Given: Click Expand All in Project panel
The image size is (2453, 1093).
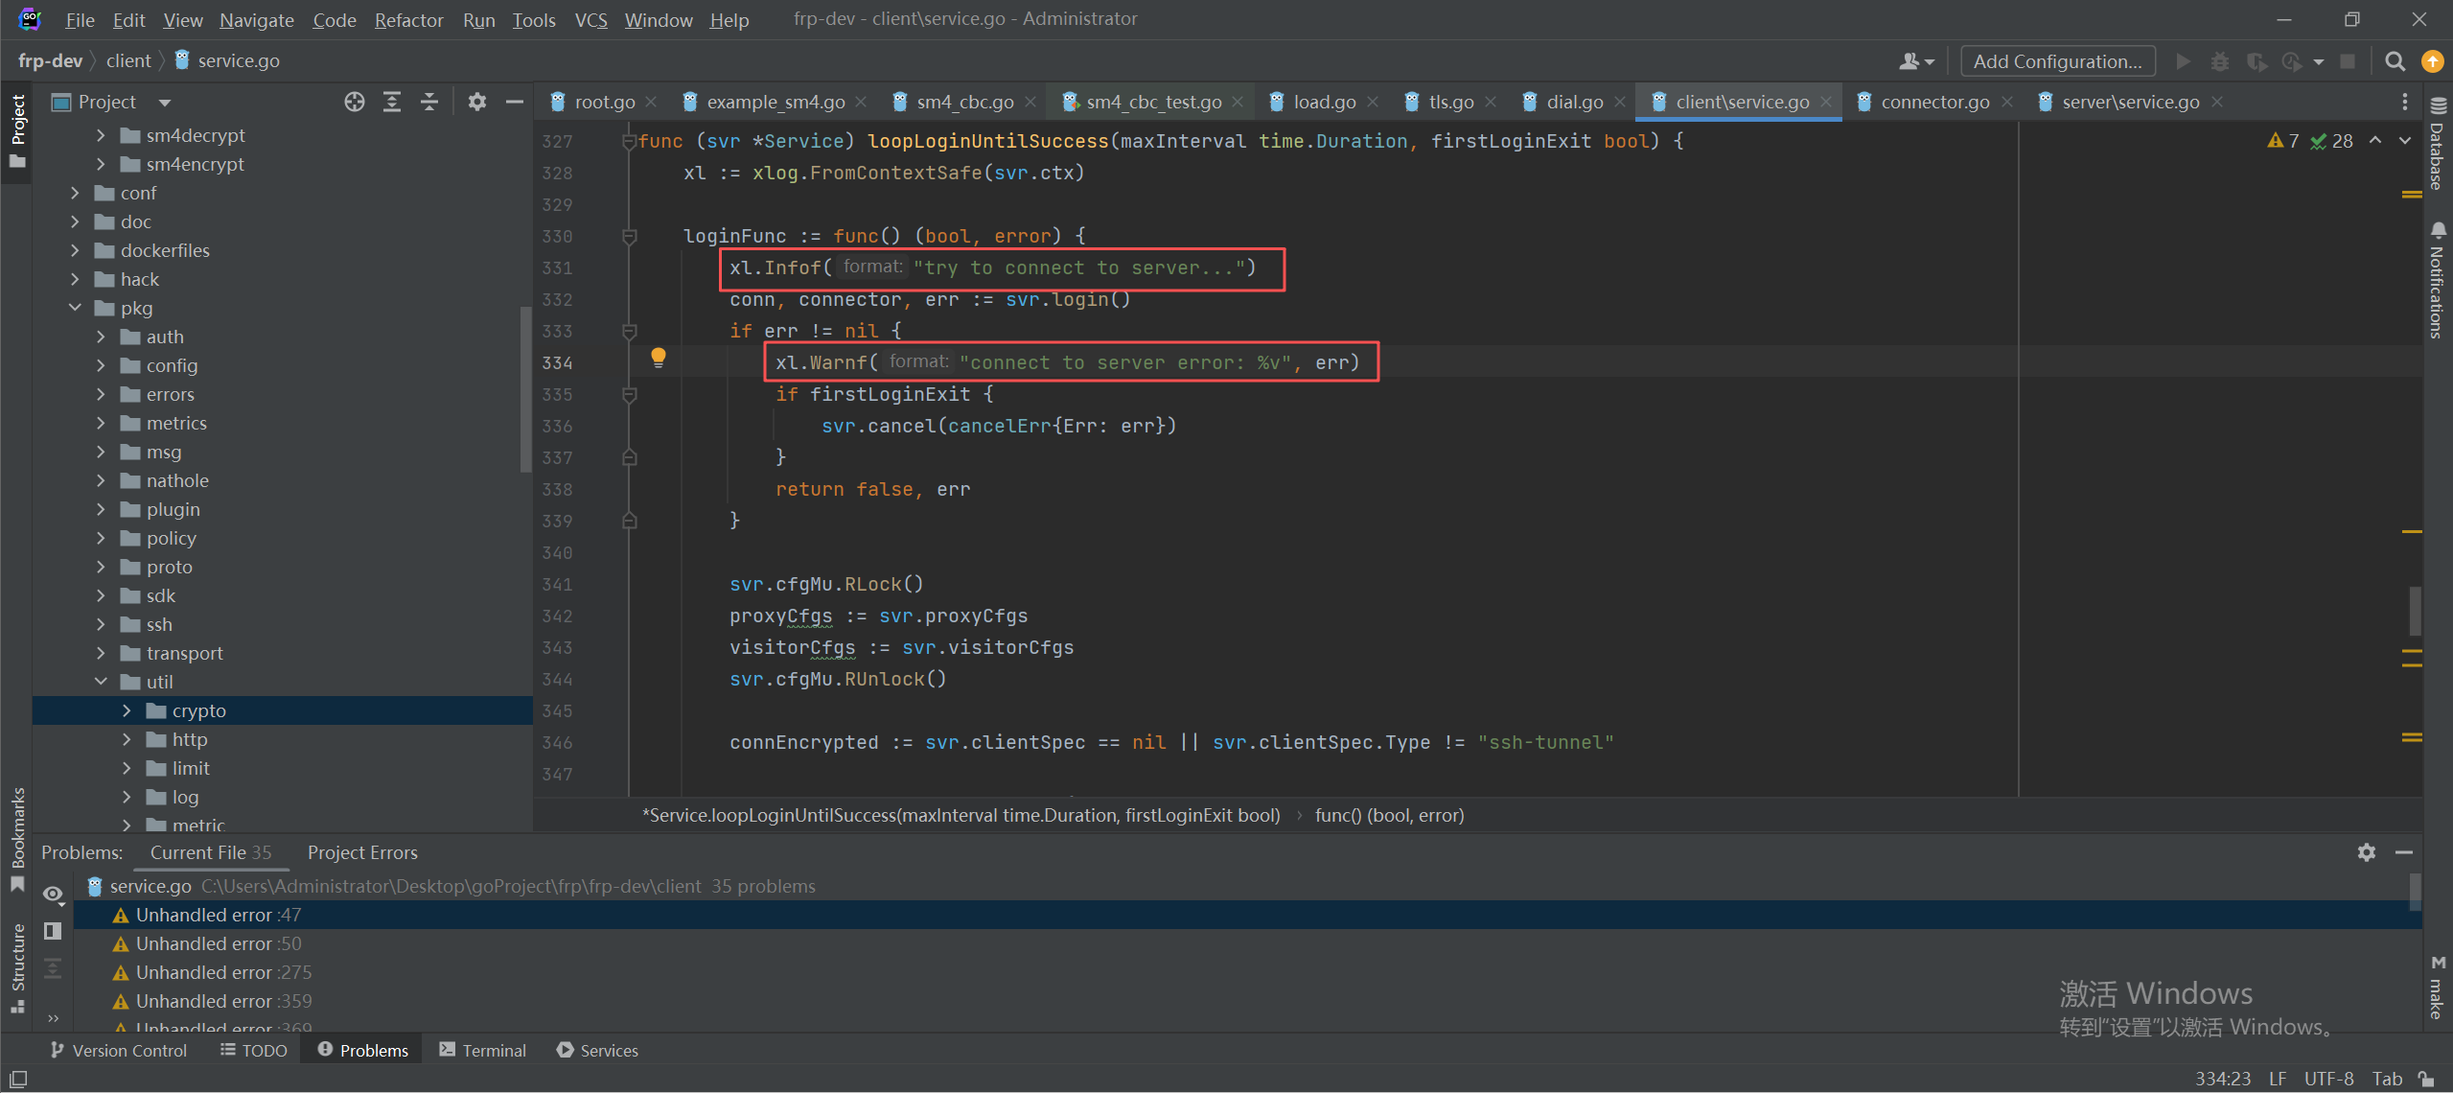Looking at the screenshot, I should [x=392, y=102].
